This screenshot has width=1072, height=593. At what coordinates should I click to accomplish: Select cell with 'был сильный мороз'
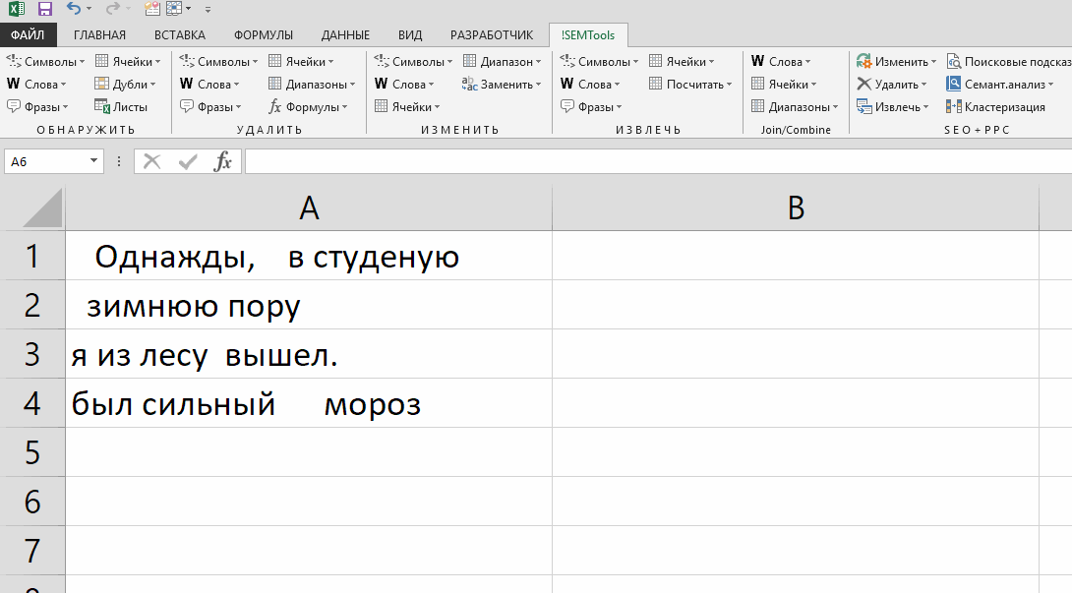point(309,403)
